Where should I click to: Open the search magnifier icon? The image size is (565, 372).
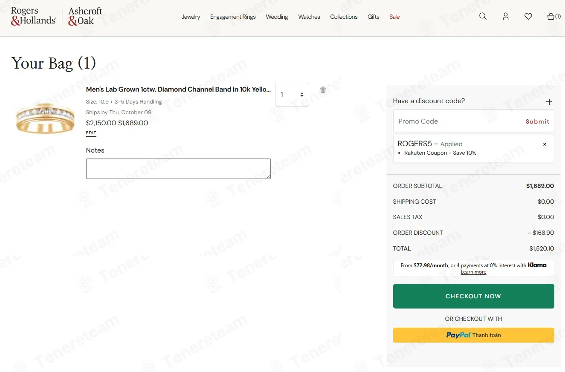(483, 17)
